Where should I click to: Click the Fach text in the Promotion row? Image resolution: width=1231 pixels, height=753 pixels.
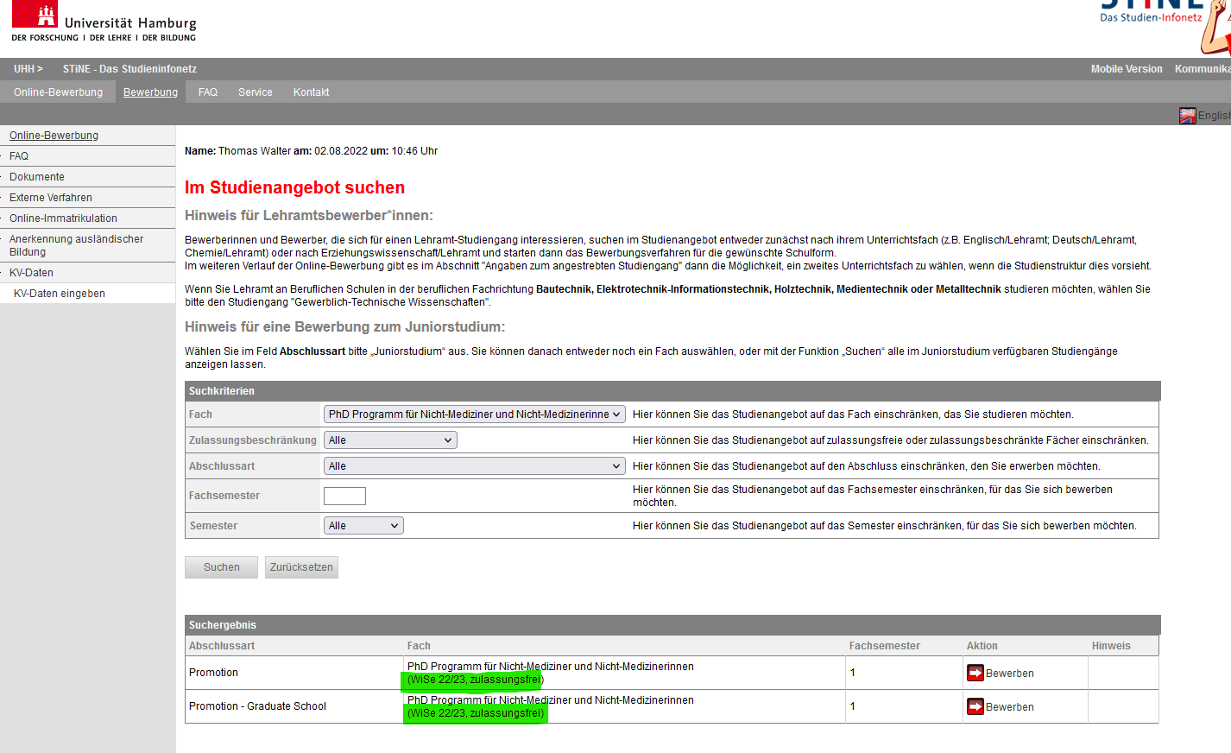tap(550, 673)
